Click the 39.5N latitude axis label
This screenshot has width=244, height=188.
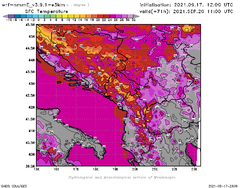(30, 166)
